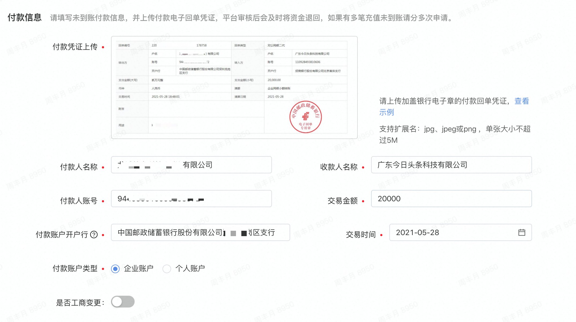576x322 pixels.
Task: Click the 收款人名称 input field
Action: (451, 165)
